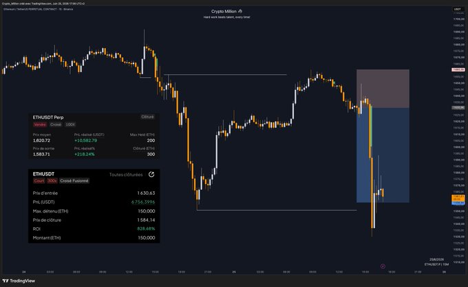Viewport: 468px width, 287px height.
Task: Select the 300x leverage tag
Action: pos(52,181)
